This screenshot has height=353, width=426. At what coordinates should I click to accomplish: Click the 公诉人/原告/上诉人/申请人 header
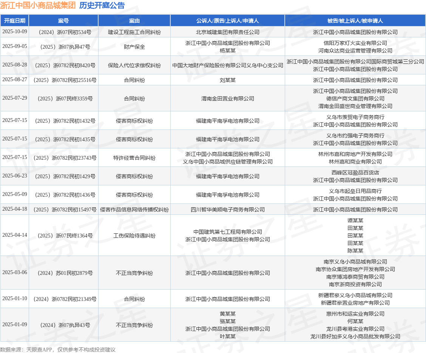227,21
